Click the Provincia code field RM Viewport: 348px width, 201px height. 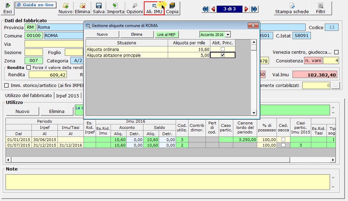[30, 27]
